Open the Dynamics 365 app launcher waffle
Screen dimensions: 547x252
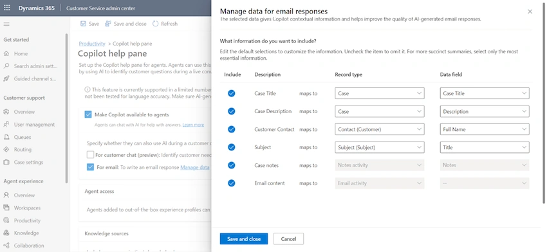[x=6, y=8]
